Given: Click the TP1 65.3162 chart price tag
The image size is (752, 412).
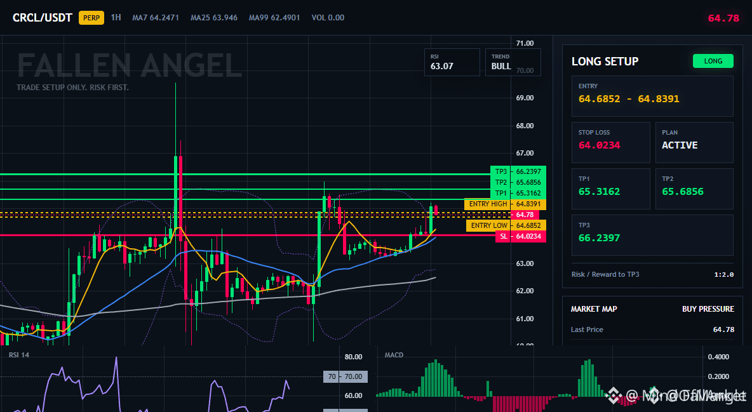Looking at the screenshot, I should 518,193.
